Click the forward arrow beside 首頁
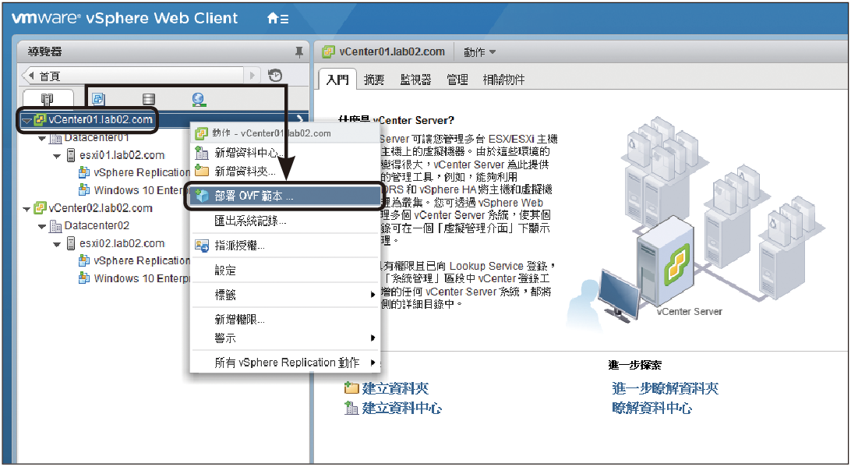The width and height of the screenshot is (851, 467). [252, 76]
